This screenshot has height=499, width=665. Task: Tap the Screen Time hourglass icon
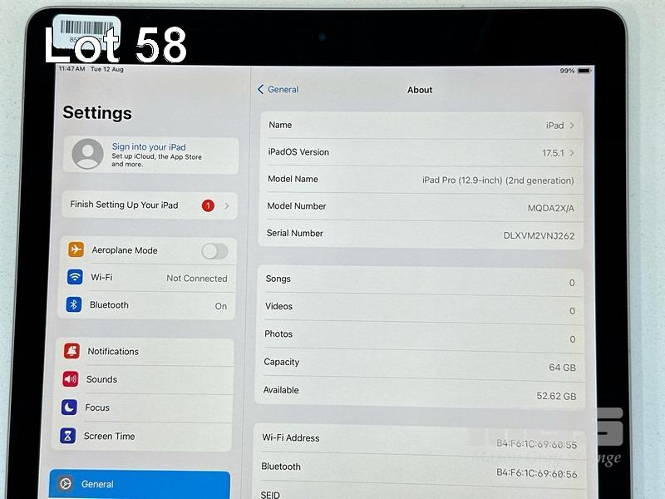coord(68,436)
